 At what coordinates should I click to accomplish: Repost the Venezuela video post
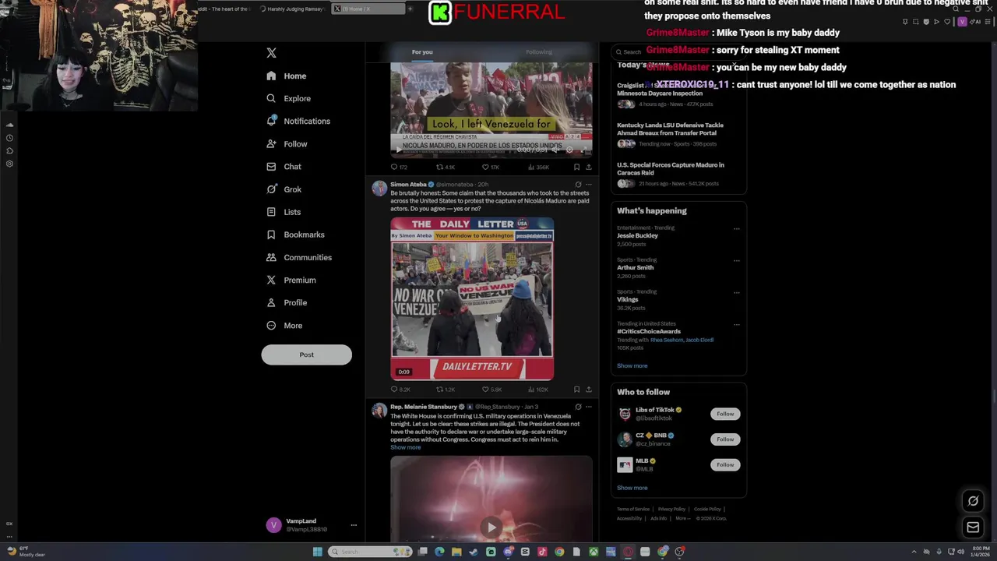tap(445, 168)
